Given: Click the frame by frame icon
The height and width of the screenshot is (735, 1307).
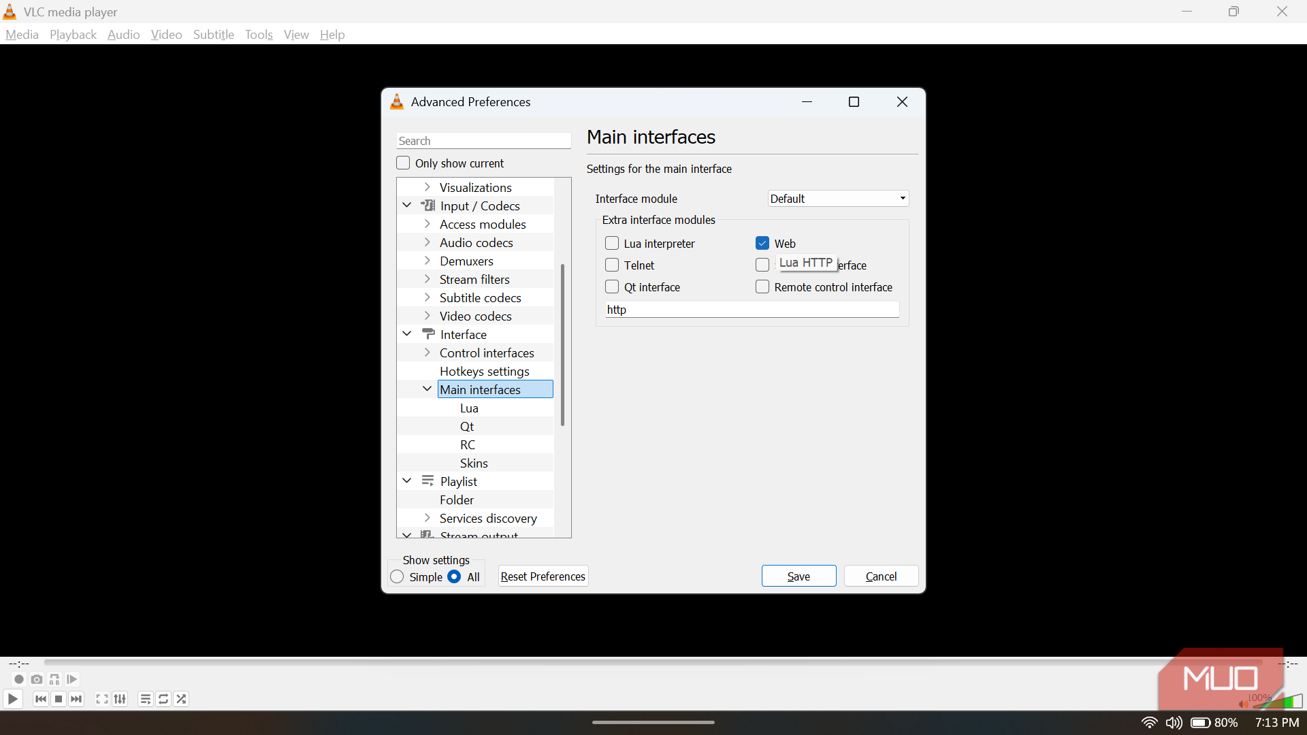Looking at the screenshot, I should point(72,679).
